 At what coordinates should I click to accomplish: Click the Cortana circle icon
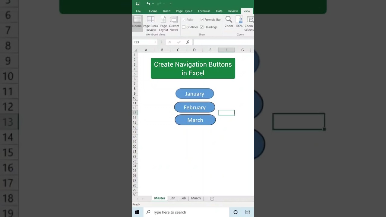236,212
